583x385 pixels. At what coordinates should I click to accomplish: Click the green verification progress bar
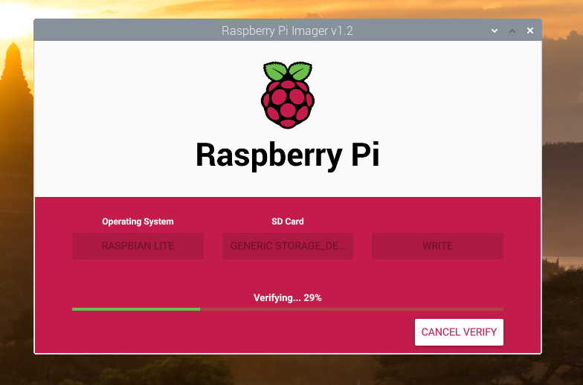point(287,309)
